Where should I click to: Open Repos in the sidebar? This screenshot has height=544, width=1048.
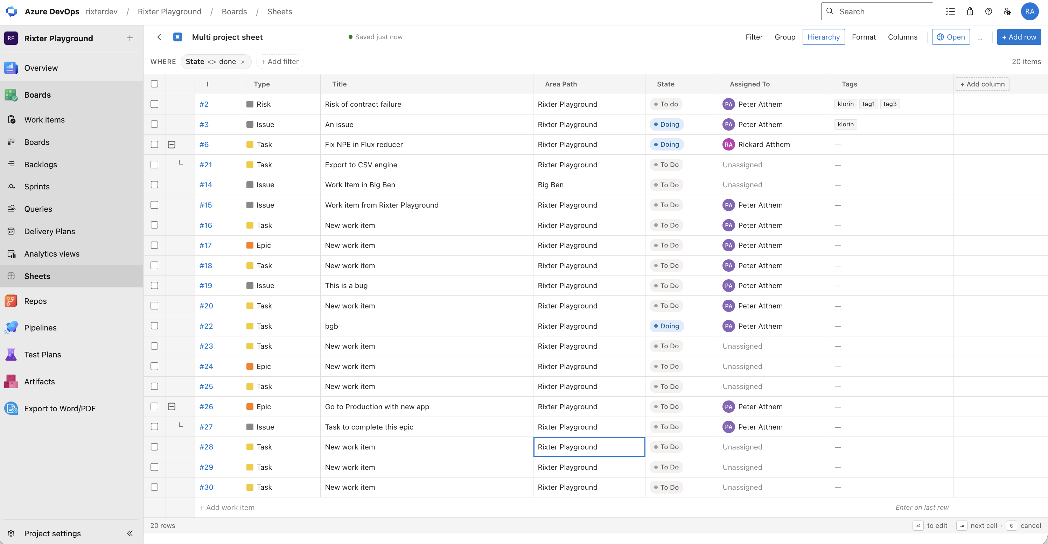point(72,301)
